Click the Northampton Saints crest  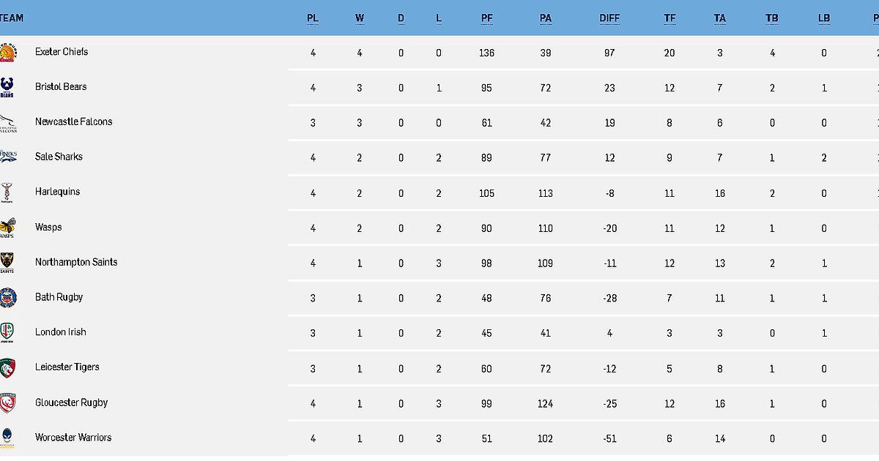click(x=7, y=263)
